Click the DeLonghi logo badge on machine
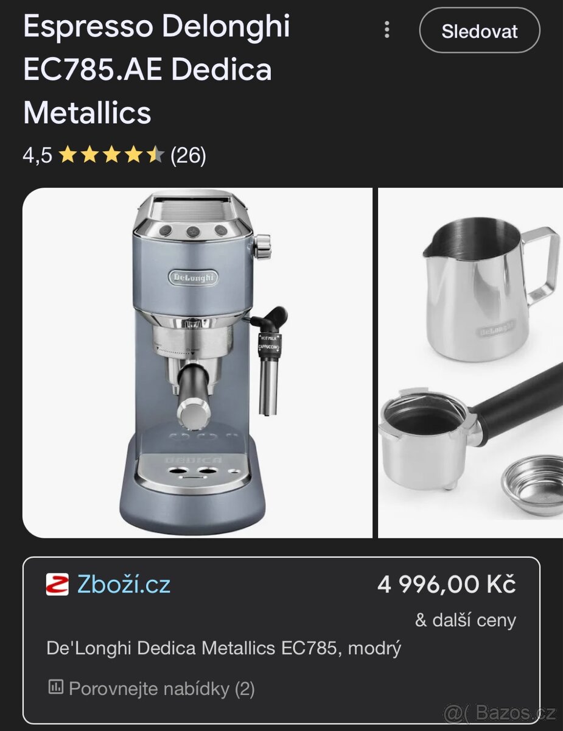 coord(193,278)
